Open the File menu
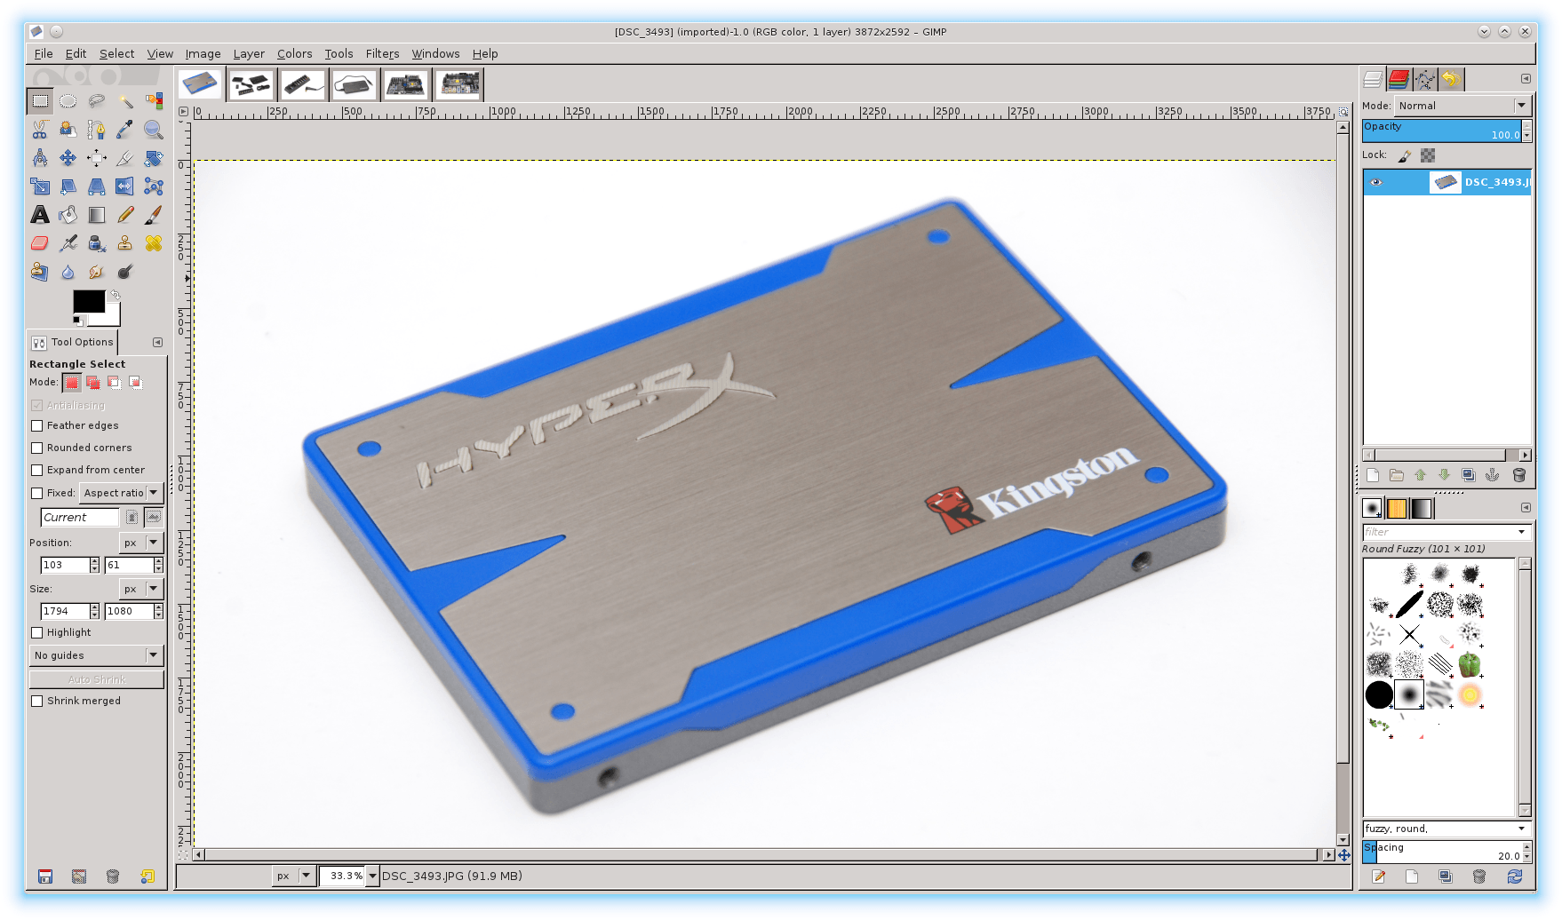This screenshot has width=1562, height=920. pyautogui.click(x=44, y=54)
